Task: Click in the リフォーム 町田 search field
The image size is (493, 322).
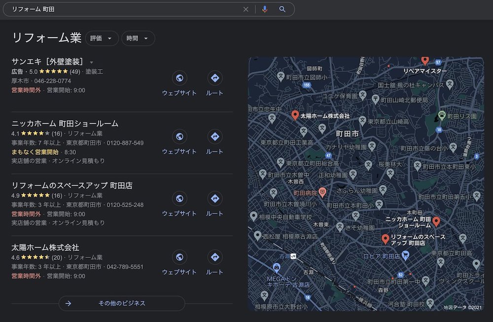Action: (123, 9)
